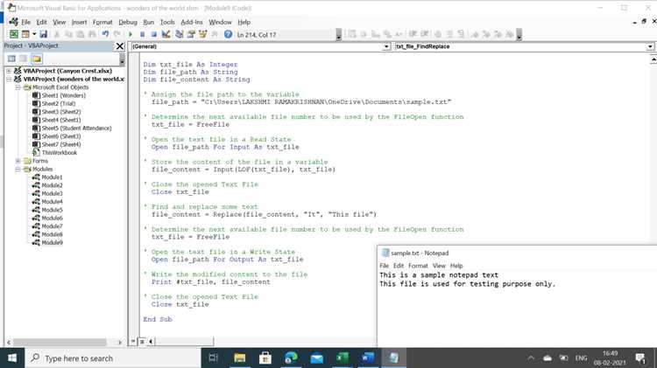The image size is (657, 368).
Task: Select Sheet5 (Student Attendance)
Action: tap(76, 128)
